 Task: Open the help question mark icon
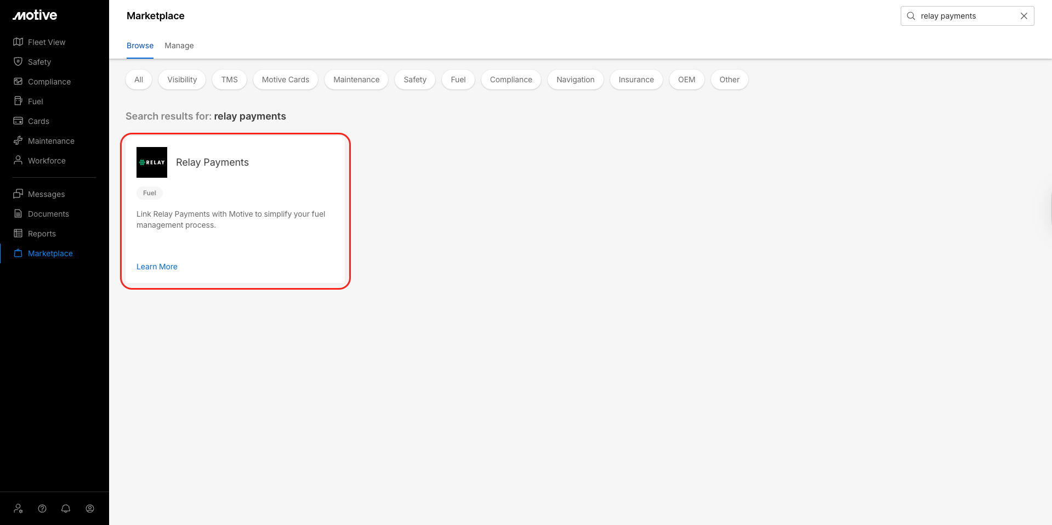click(x=42, y=509)
